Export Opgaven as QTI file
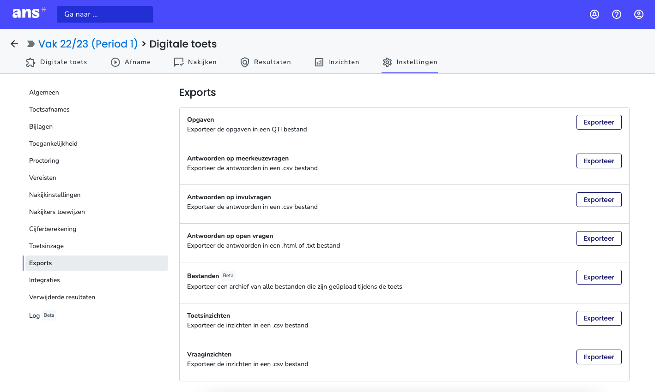Screen dimensions: 655x392 [x=599, y=122]
